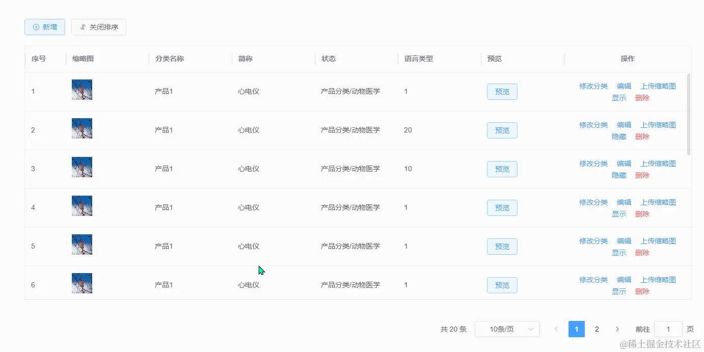Viewport: 704px width, 352px height.
Task: Click 预览 for row 3
Action: pyautogui.click(x=502, y=169)
